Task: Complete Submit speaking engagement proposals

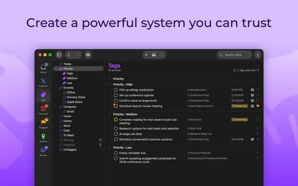Action: pyautogui.click(x=116, y=158)
